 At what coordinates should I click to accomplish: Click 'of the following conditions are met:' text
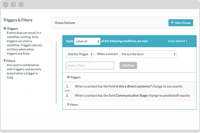[125, 41]
